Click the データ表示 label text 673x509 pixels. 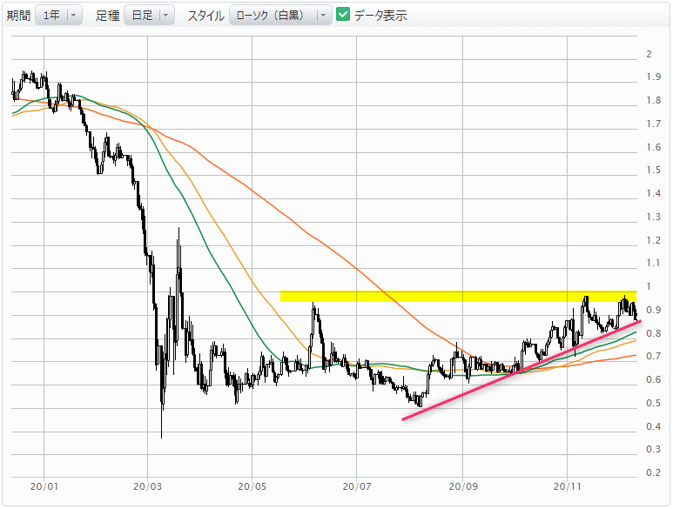[380, 16]
